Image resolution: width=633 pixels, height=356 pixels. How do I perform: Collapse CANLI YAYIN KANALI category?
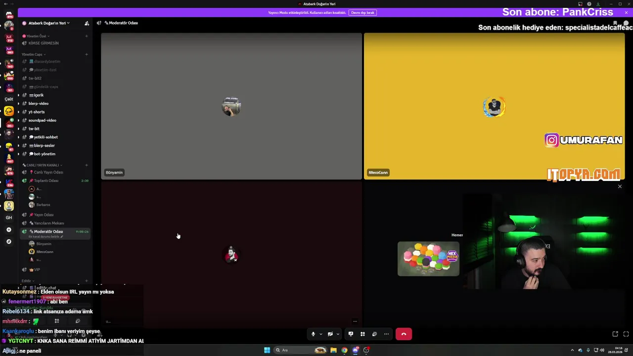42,165
